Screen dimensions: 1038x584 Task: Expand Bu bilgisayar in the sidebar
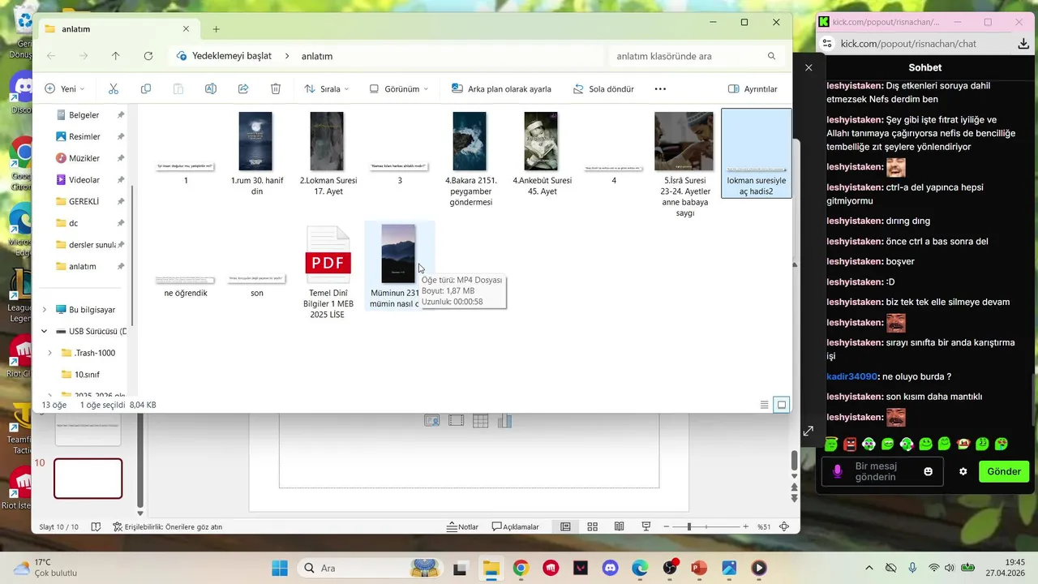[x=45, y=310]
